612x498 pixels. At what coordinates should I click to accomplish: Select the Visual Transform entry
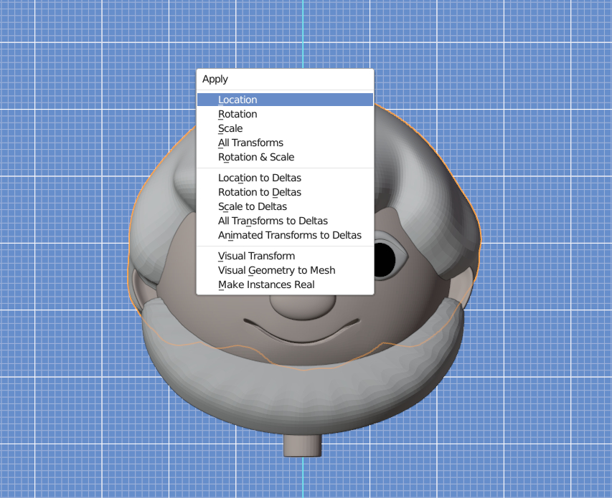(x=256, y=256)
